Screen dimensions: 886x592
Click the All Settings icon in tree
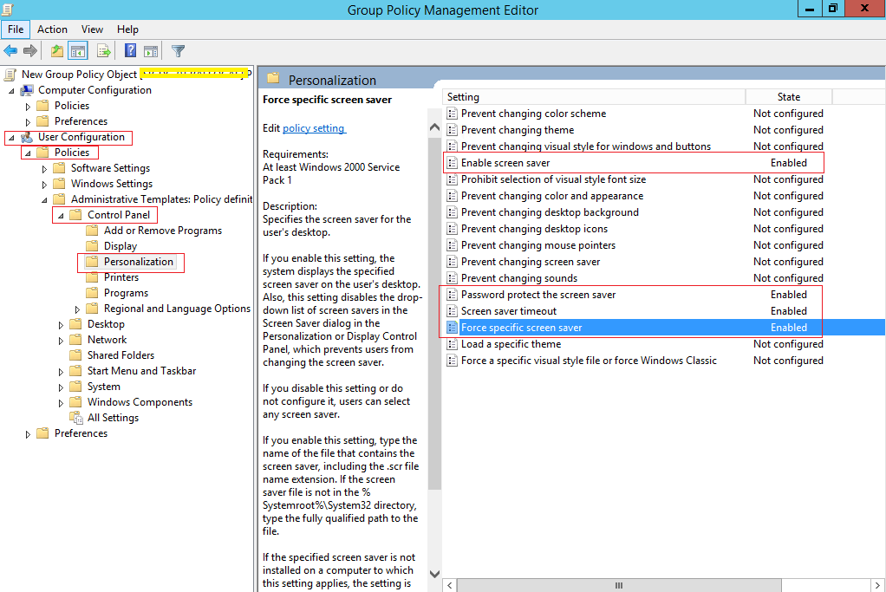point(76,418)
